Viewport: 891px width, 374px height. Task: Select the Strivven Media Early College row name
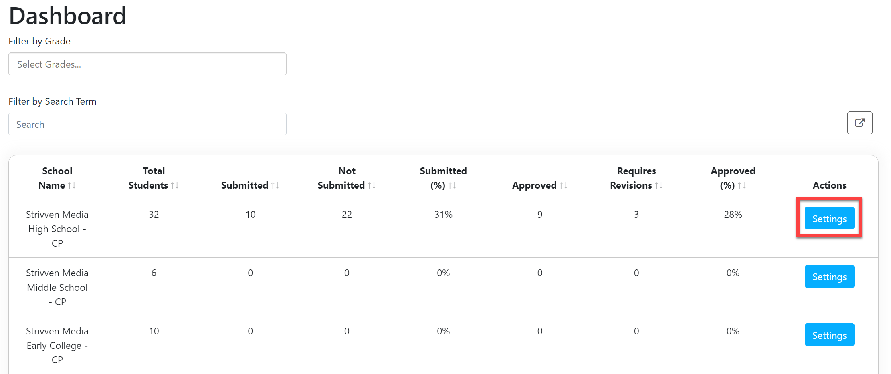point(57,345)
